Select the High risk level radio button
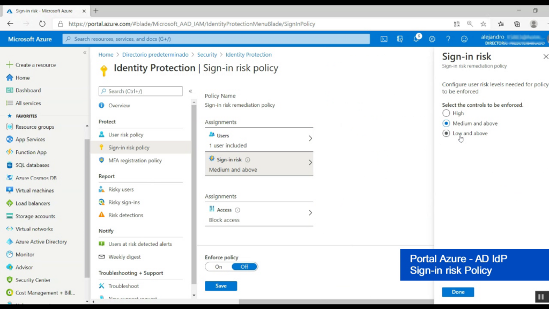Screen dimensions: 549x309 (446, 113)
